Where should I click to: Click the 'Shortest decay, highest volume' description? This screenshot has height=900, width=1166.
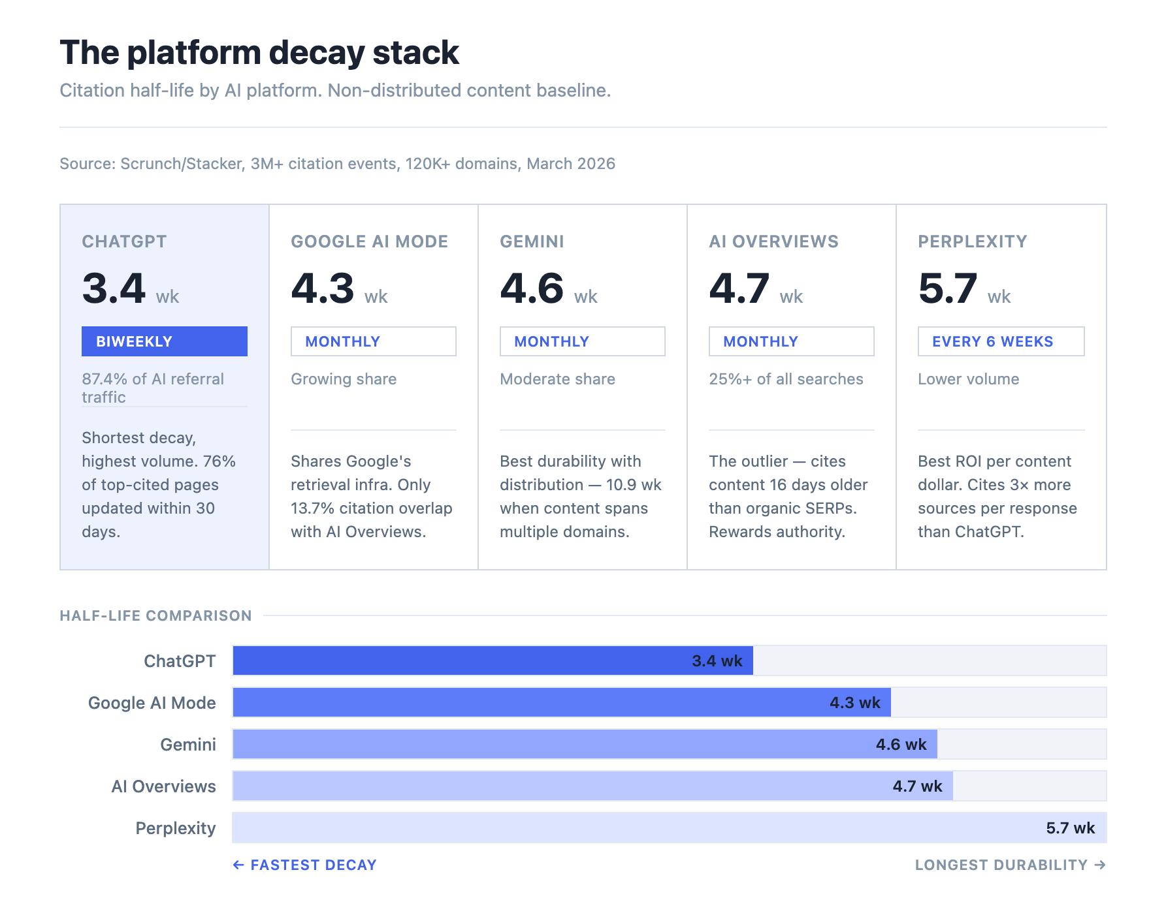159,484
